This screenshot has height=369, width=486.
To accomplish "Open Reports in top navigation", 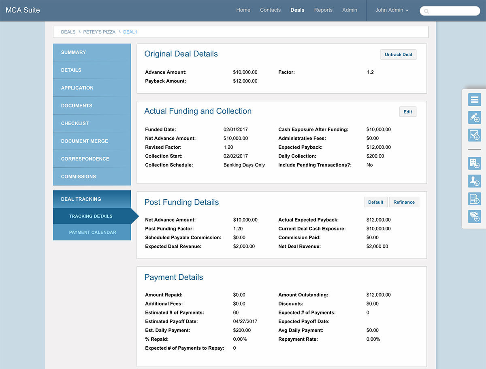I will click(x=323, y=10).
